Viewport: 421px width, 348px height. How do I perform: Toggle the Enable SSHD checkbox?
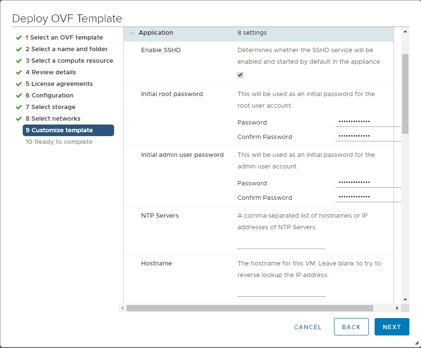click(240, 76)
